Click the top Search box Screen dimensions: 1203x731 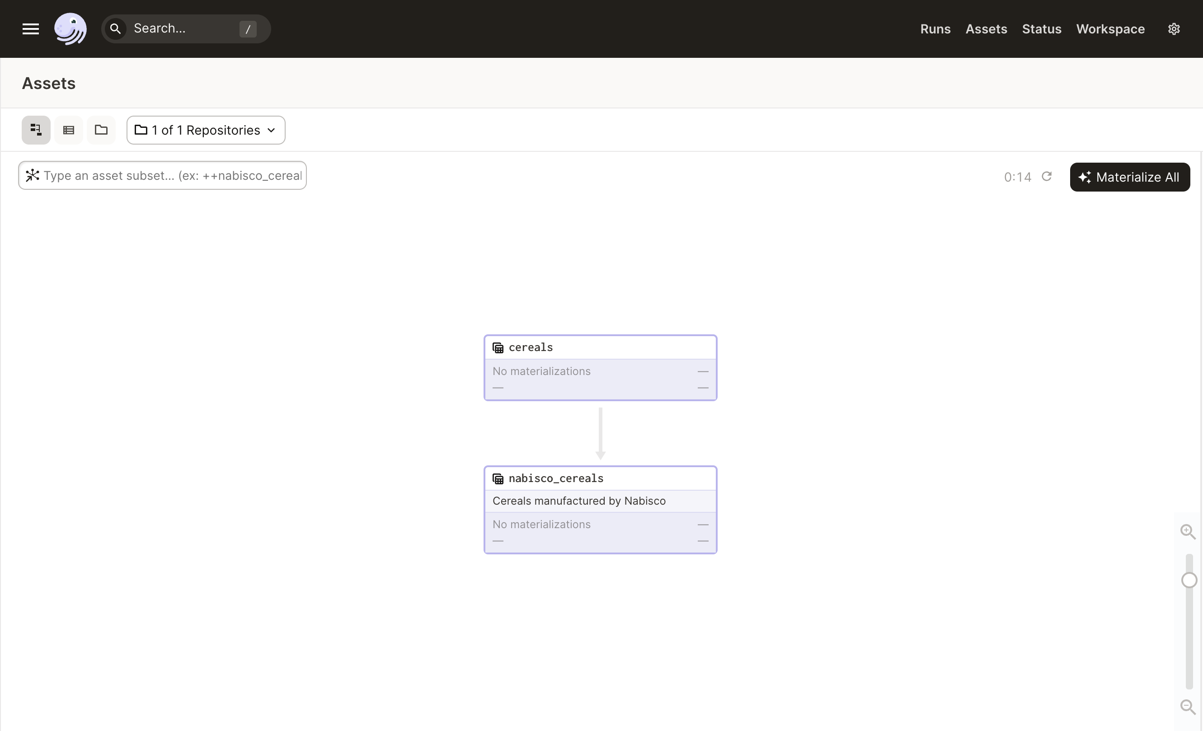(186, 29)
